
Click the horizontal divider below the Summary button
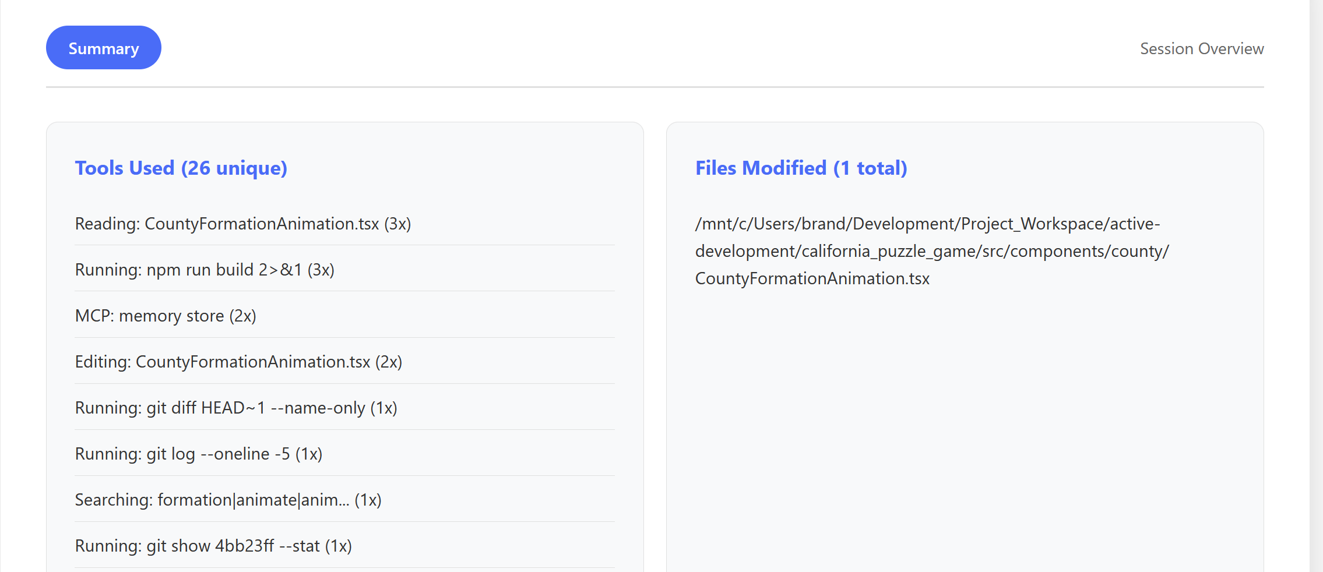655,87
